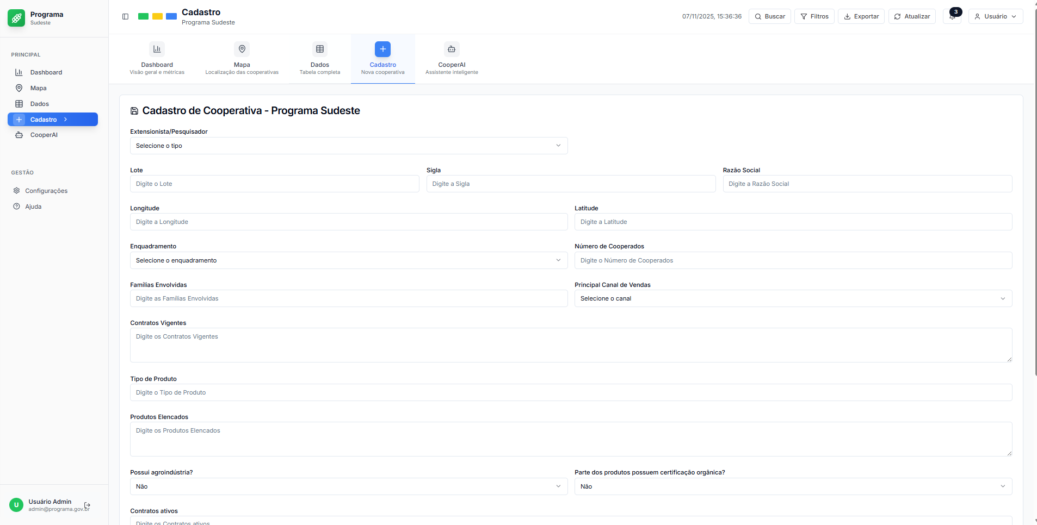This screenshot has height=525, width=1037.
Task: Click the logout icon beside Usuário Admin
Action: 87,505
